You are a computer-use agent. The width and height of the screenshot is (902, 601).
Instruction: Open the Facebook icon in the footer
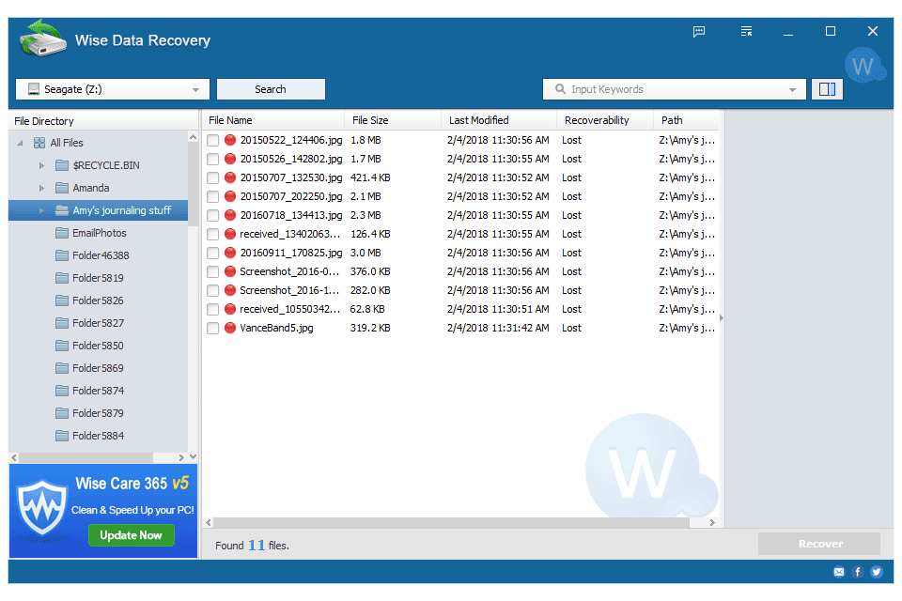pyautogui.click(x=858, y=572)
